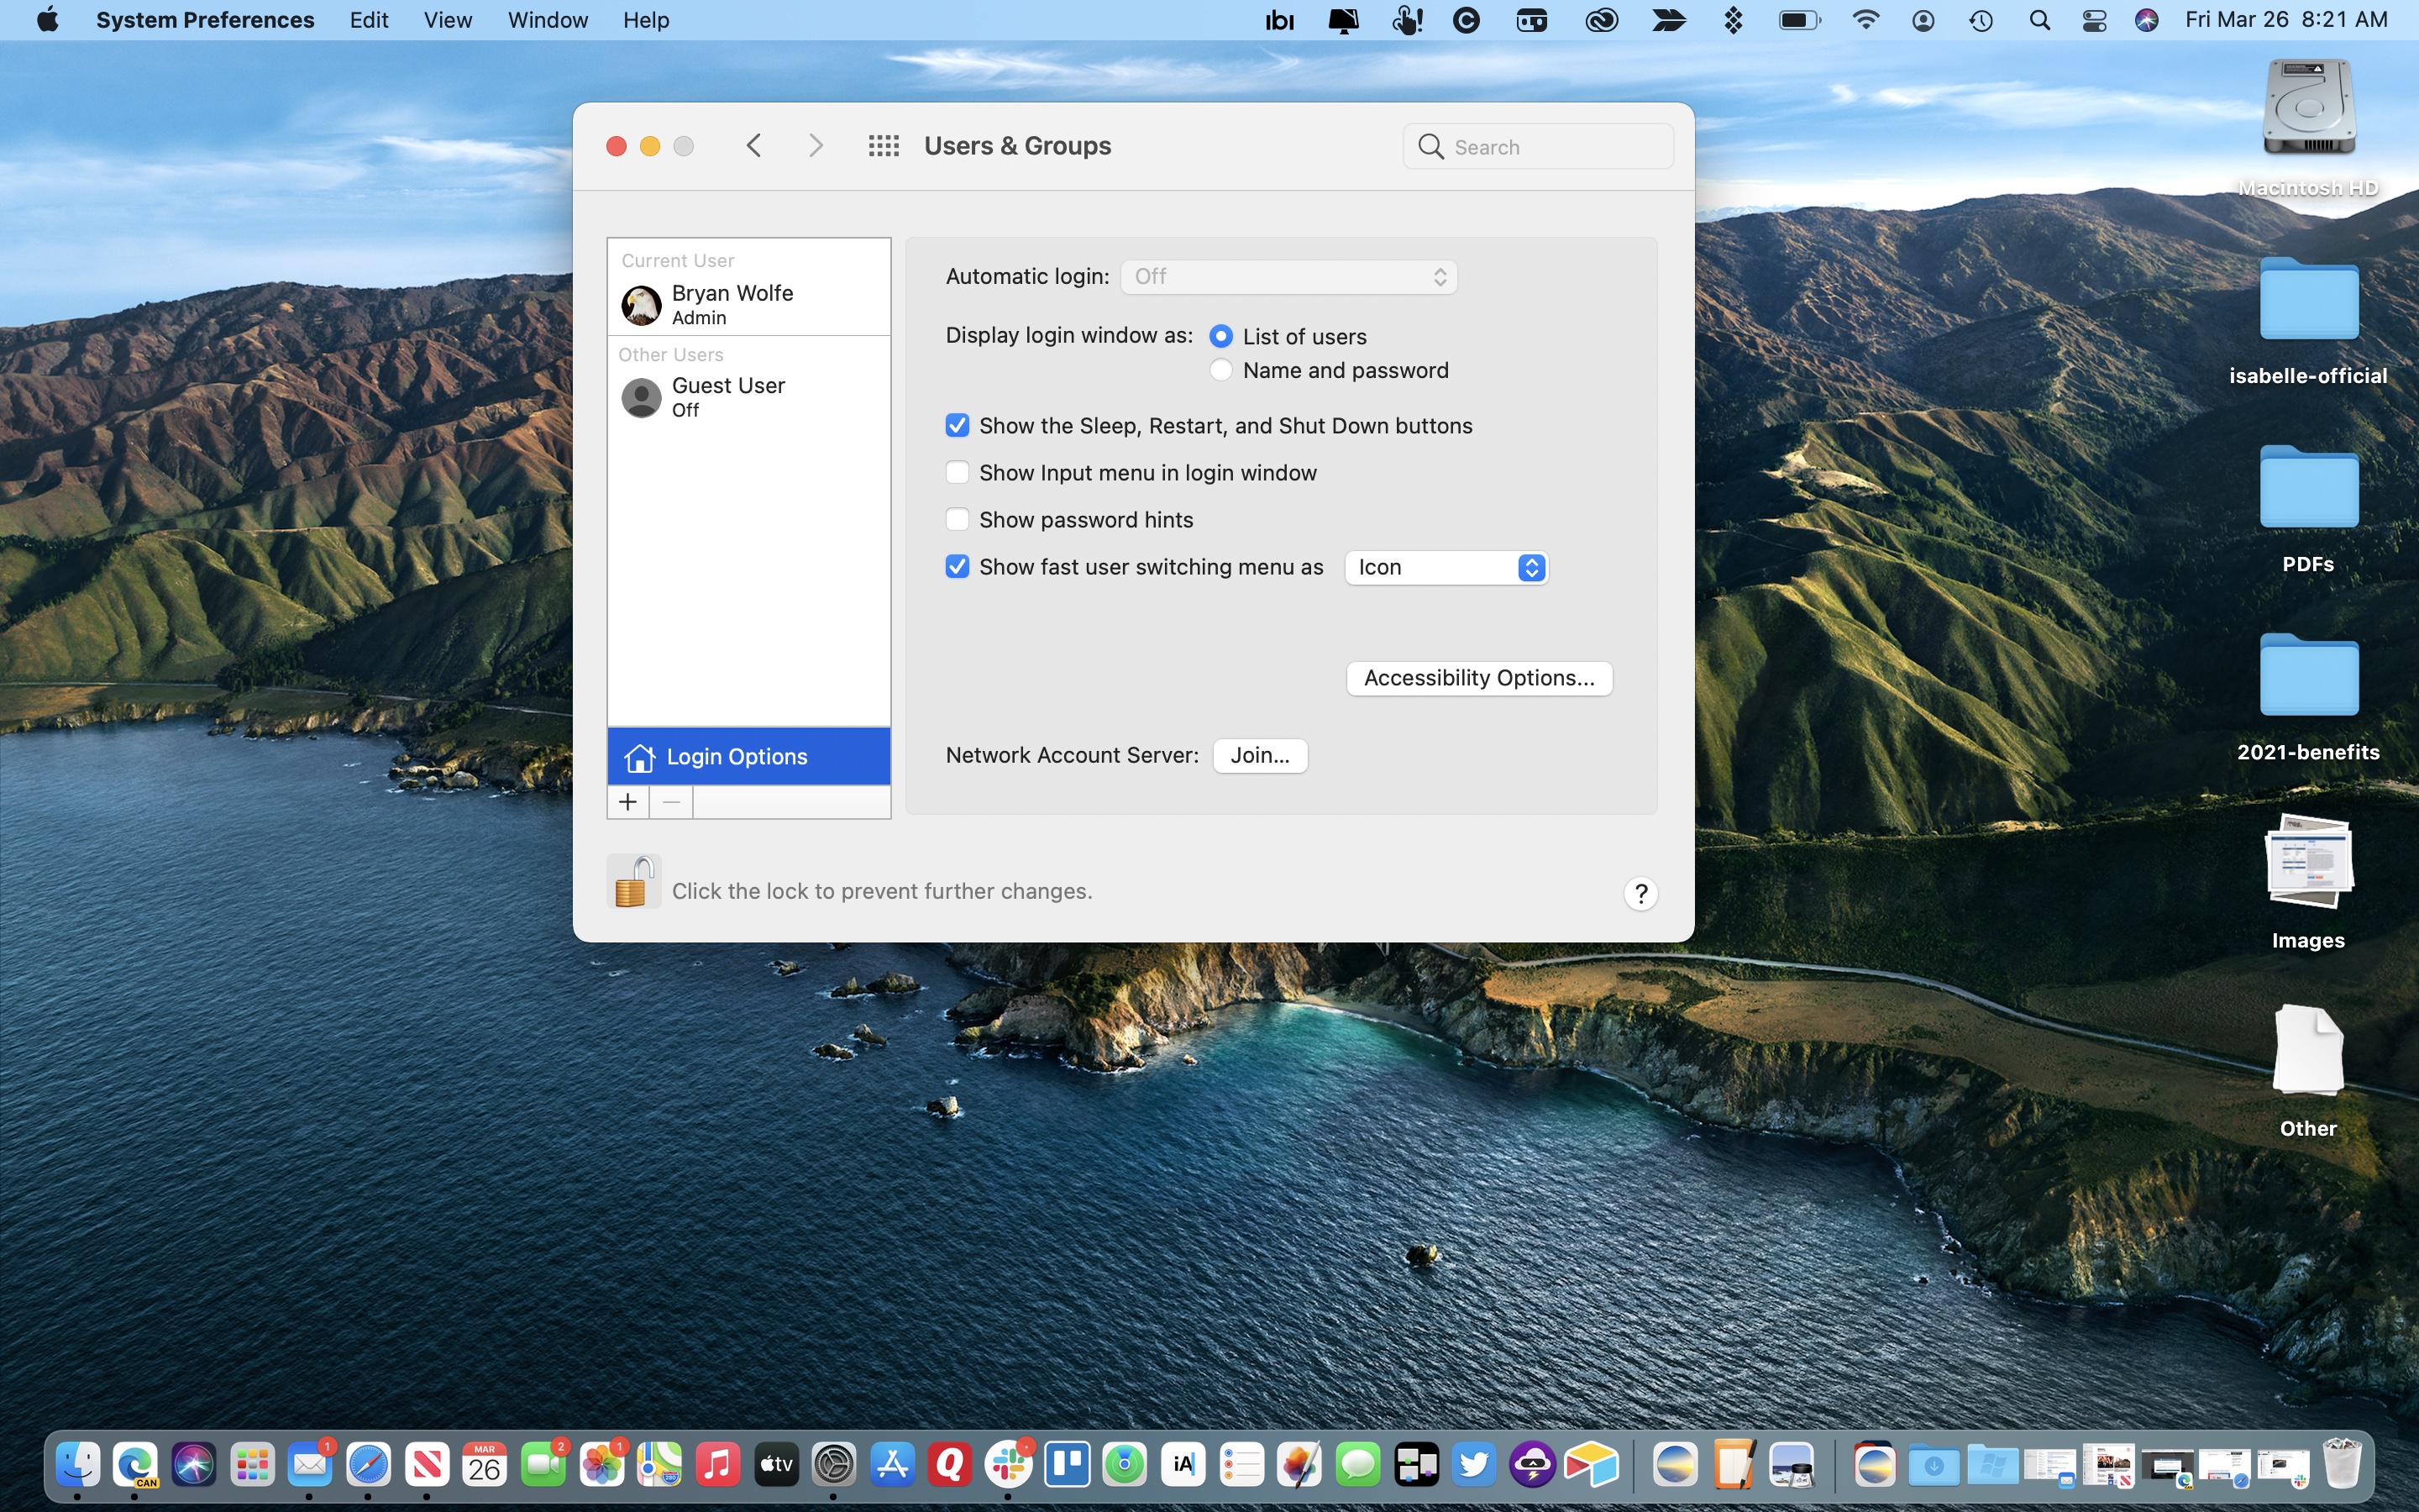Uncheck Show Sleep, Restart, Shut Down buttons
The height and width of the screenshot is (1512, 2419).
coord(957,425)
